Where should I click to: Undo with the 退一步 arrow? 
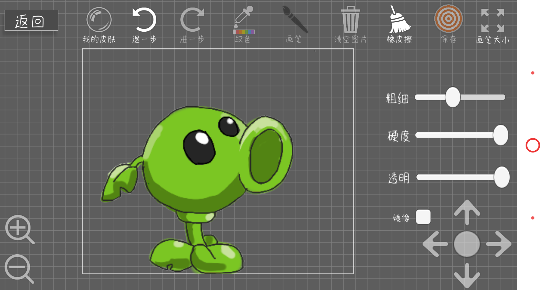pyautogui.click(x=144, y=25)
